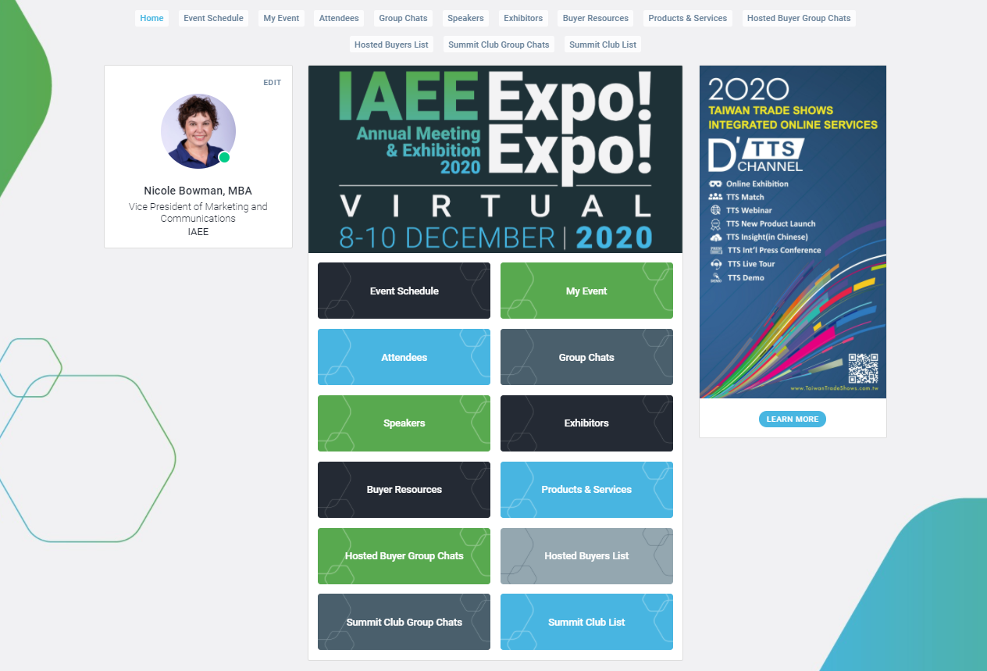Open the blue Summit Club List tile
Screen dimensions: 987x671
[586, 622]
